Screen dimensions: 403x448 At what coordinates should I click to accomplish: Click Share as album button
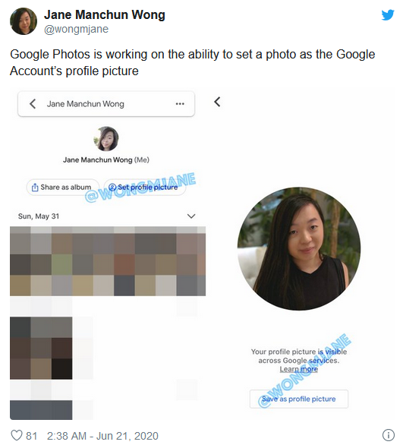tap(63, 188)
